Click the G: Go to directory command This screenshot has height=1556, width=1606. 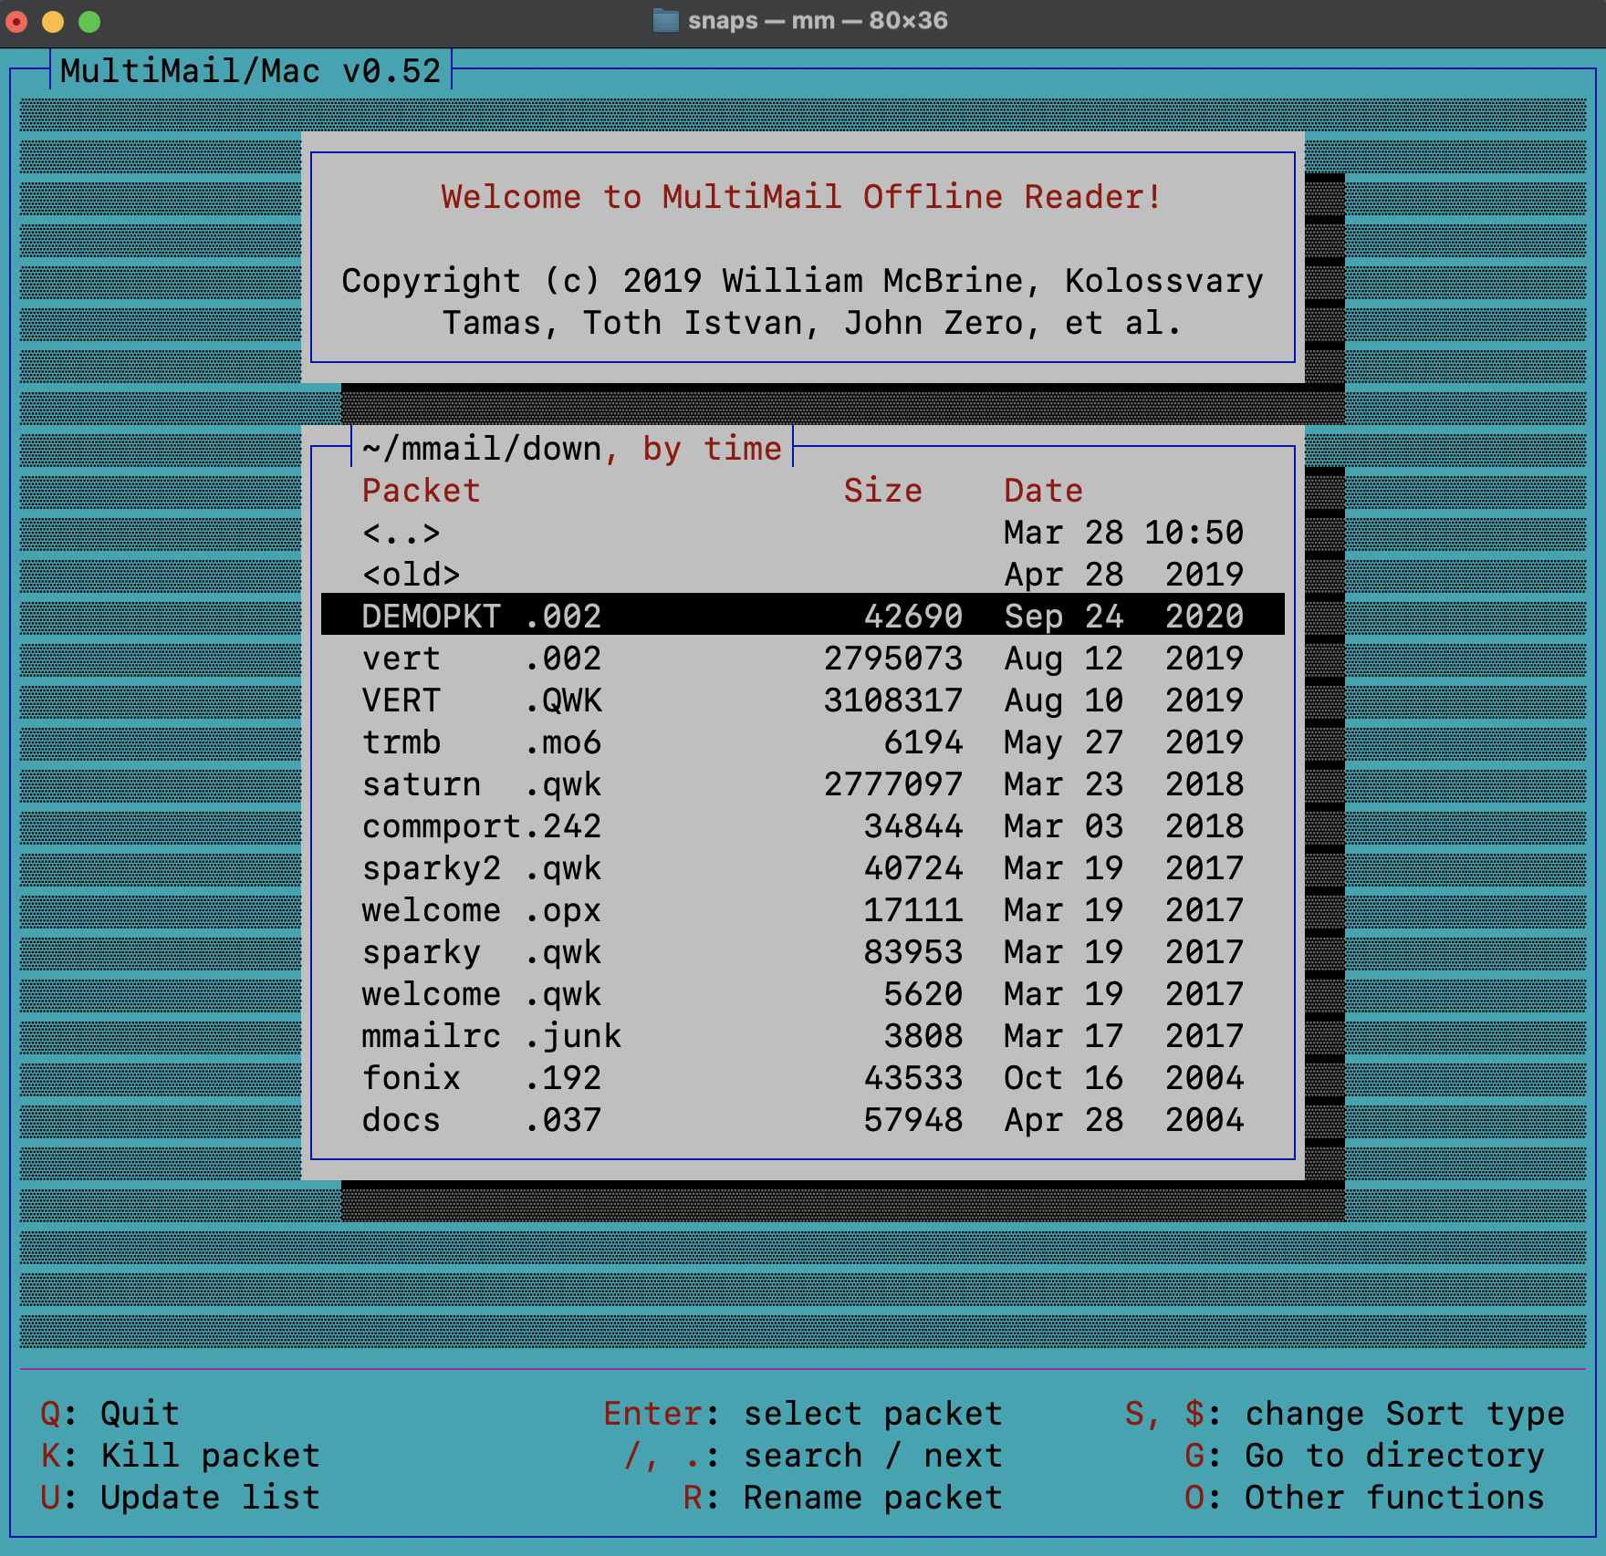tap(1364, 1456)
